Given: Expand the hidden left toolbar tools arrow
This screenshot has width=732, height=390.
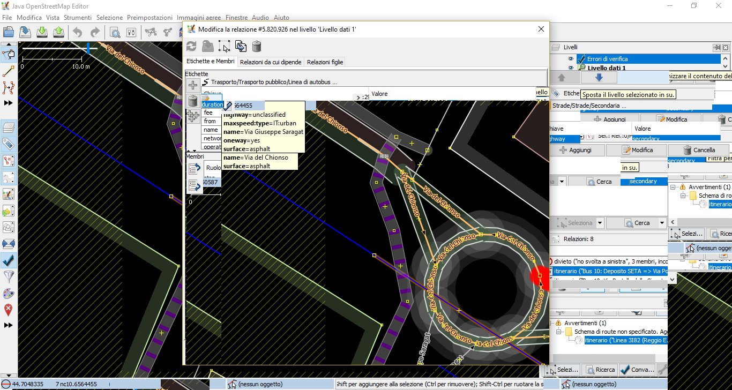Looking at the screenshot, I should tap(9, 102).
